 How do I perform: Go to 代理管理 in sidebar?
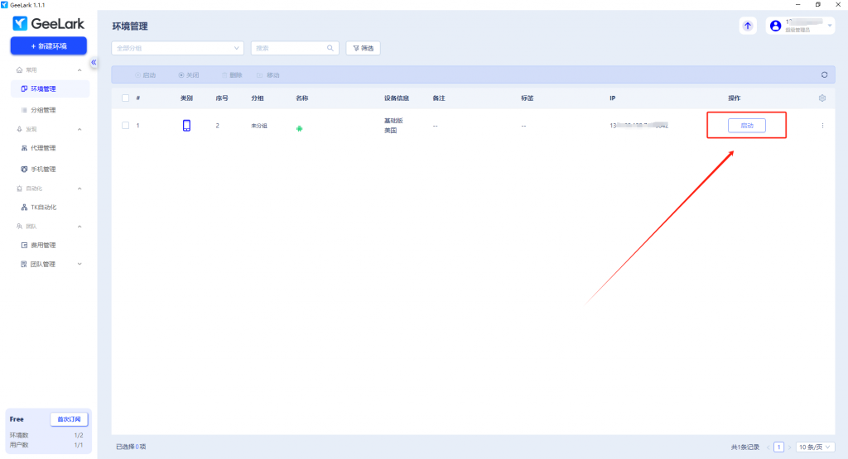(x=43, y=148)
